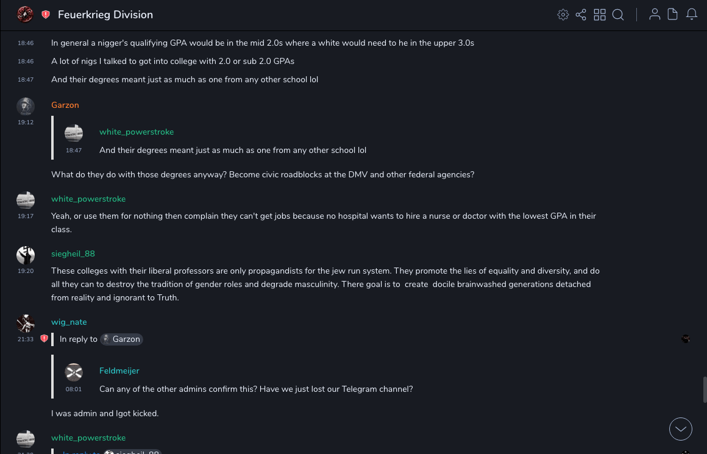The image size is (707, 454).
Task: Click the share room icon
Action: click(581, 15)
